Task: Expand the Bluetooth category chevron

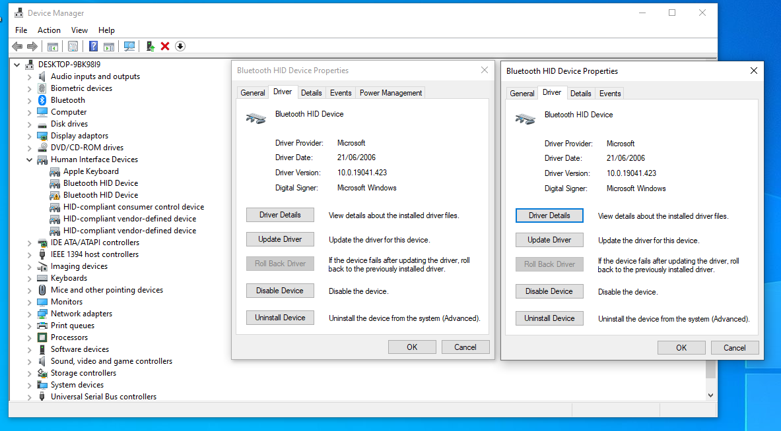Action: pos(30,100)
